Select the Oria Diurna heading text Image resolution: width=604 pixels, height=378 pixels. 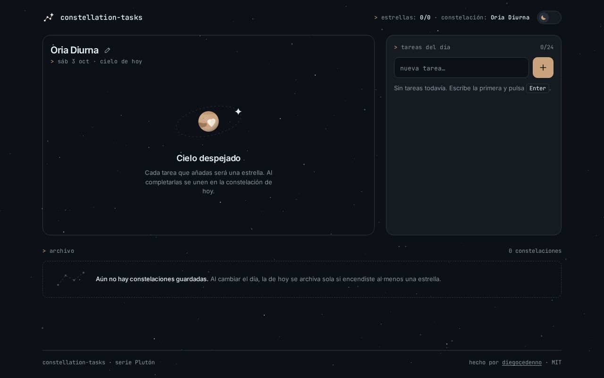[x=75, y=50]
